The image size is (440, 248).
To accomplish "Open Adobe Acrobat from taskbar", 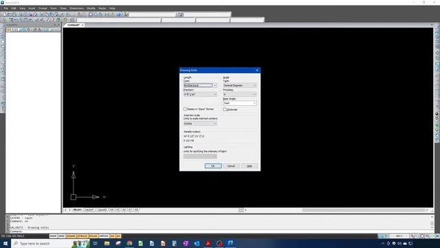I will tap(208, 243).
